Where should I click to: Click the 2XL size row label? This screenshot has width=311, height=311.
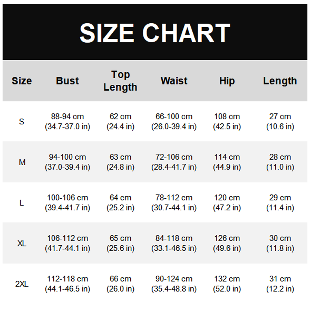tap(22, 284)
